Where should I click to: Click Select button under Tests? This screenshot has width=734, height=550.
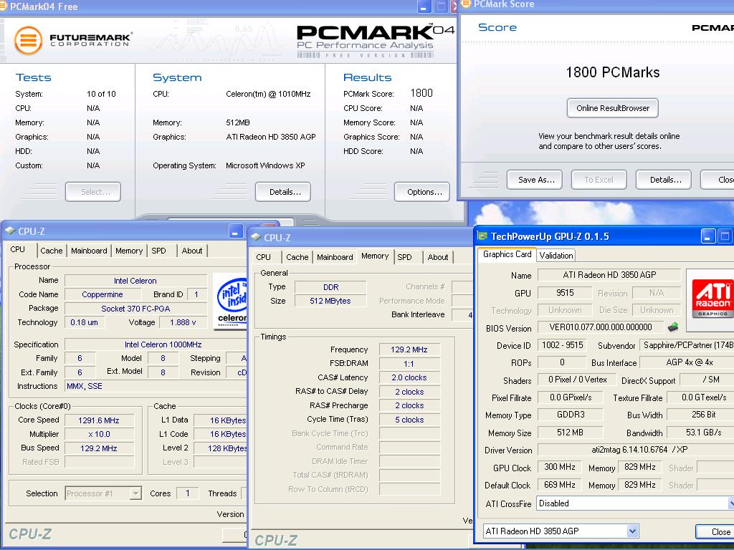[93, 192]
